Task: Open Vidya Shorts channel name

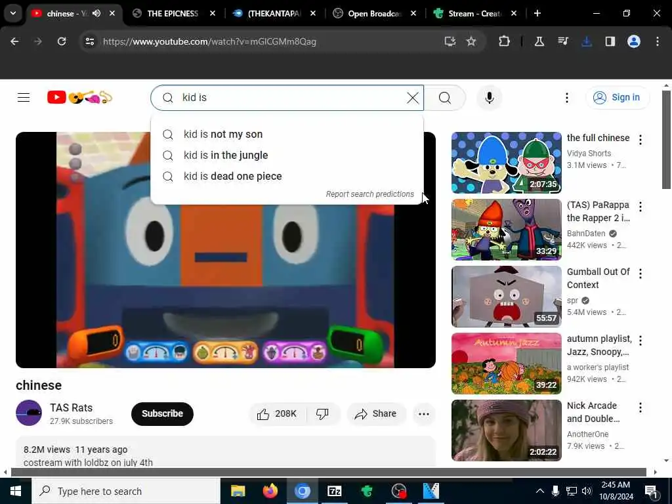Action: pos(589,154)
